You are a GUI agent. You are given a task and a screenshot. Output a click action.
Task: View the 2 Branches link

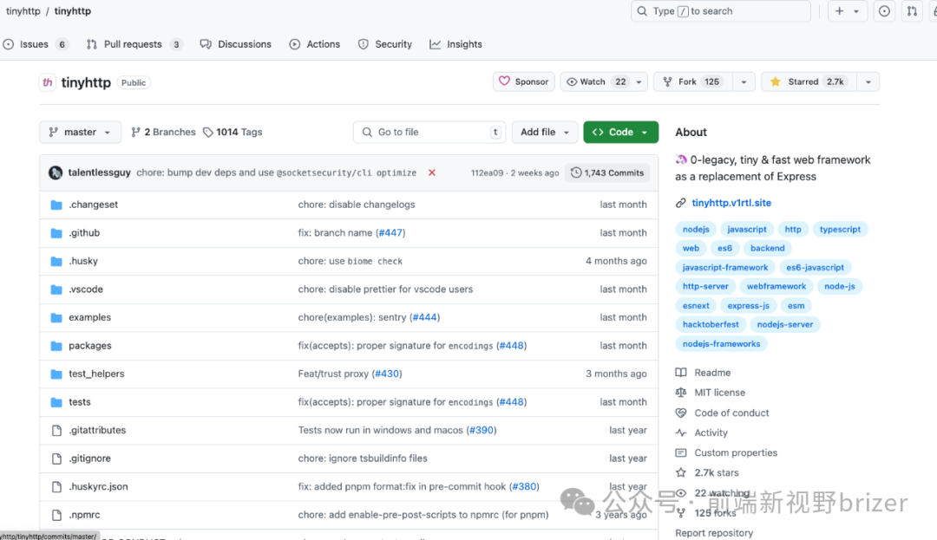coord(163,132)
